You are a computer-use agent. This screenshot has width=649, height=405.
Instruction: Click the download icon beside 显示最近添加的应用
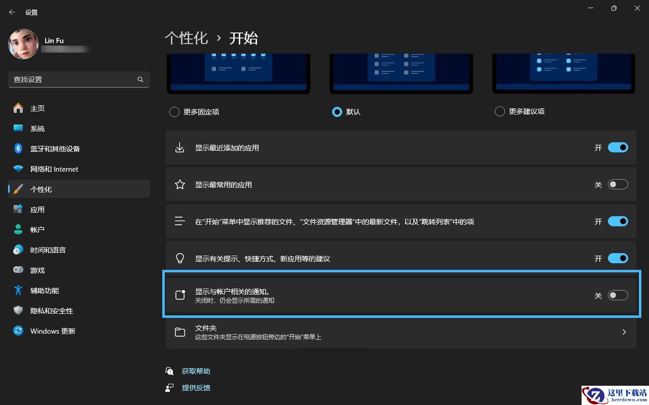tap(179, 148)
